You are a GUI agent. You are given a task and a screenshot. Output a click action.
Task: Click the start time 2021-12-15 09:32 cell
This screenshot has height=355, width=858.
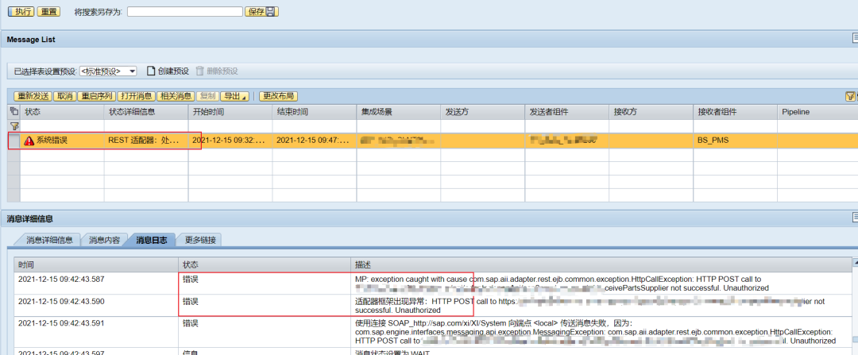coord(230,141)
